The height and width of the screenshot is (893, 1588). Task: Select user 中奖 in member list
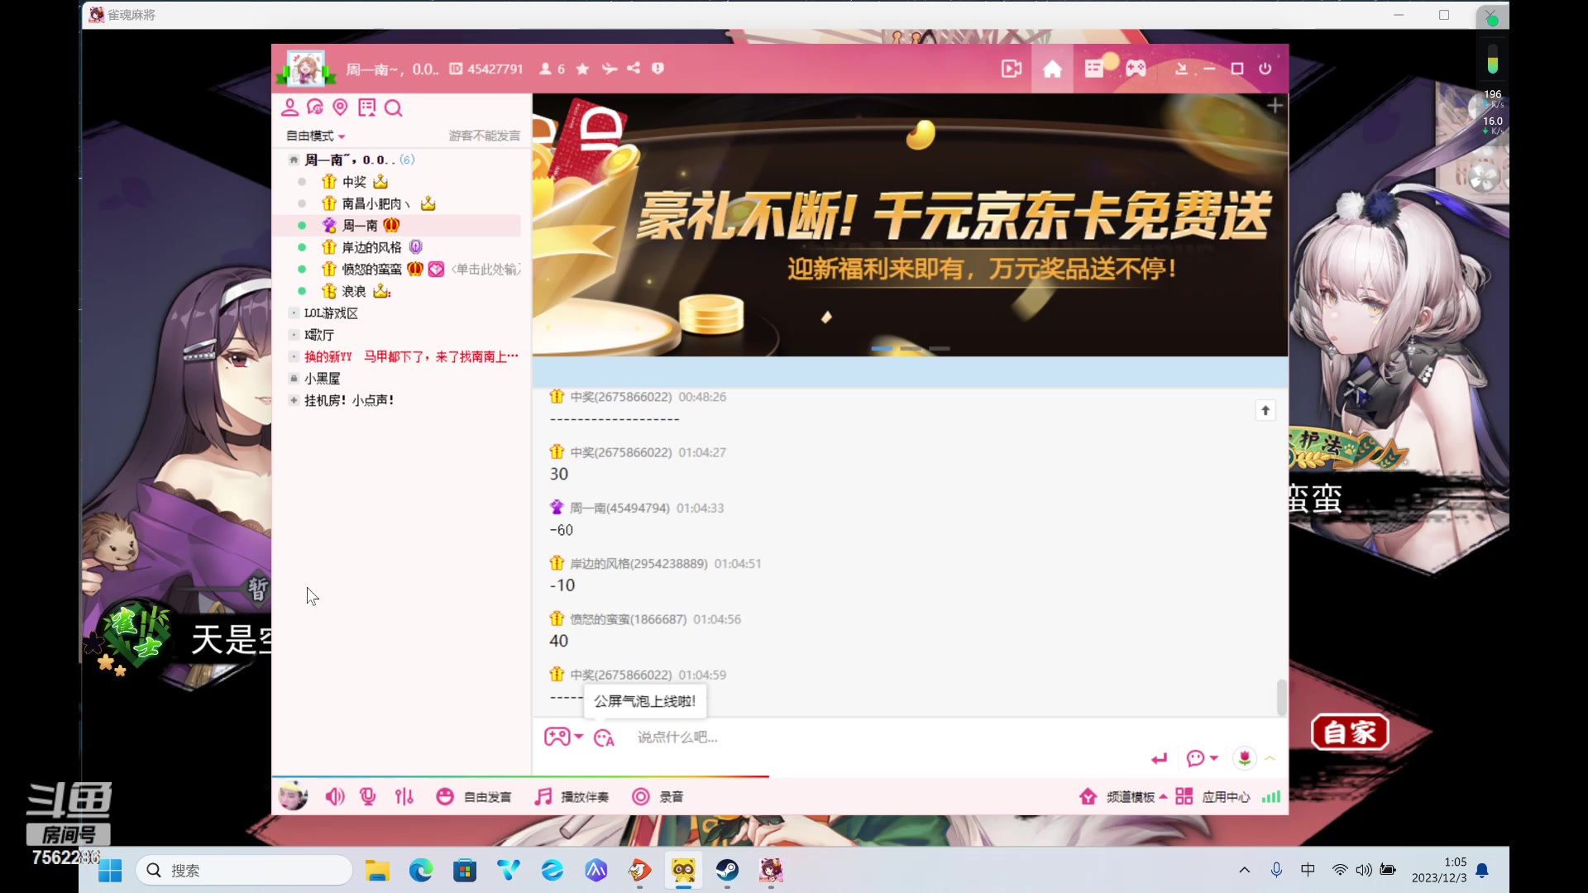(x=354, y=182)
